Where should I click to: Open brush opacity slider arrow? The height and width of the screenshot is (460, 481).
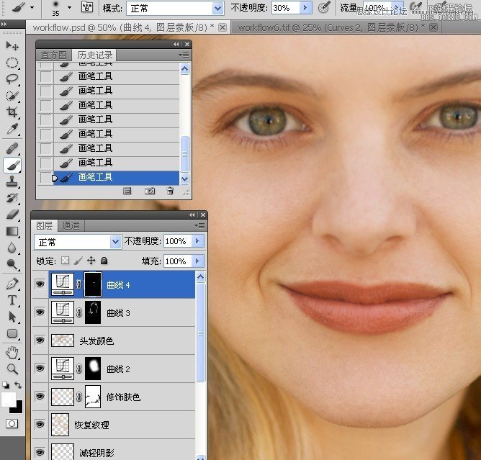point(305,8)
